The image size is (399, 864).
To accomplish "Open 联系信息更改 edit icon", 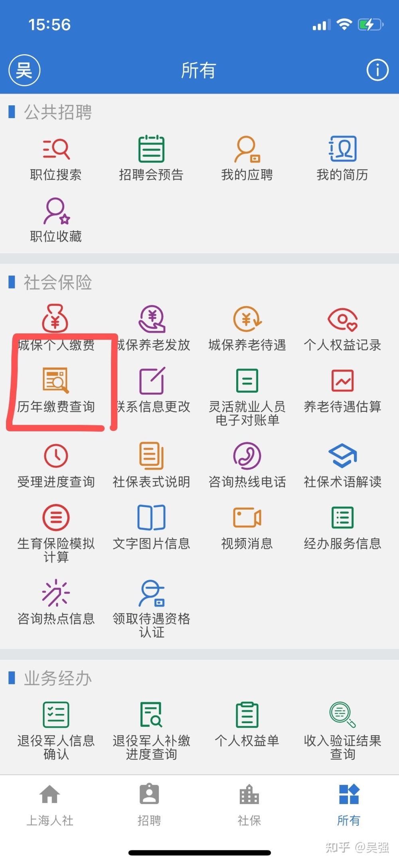I will tap(152, 380).
